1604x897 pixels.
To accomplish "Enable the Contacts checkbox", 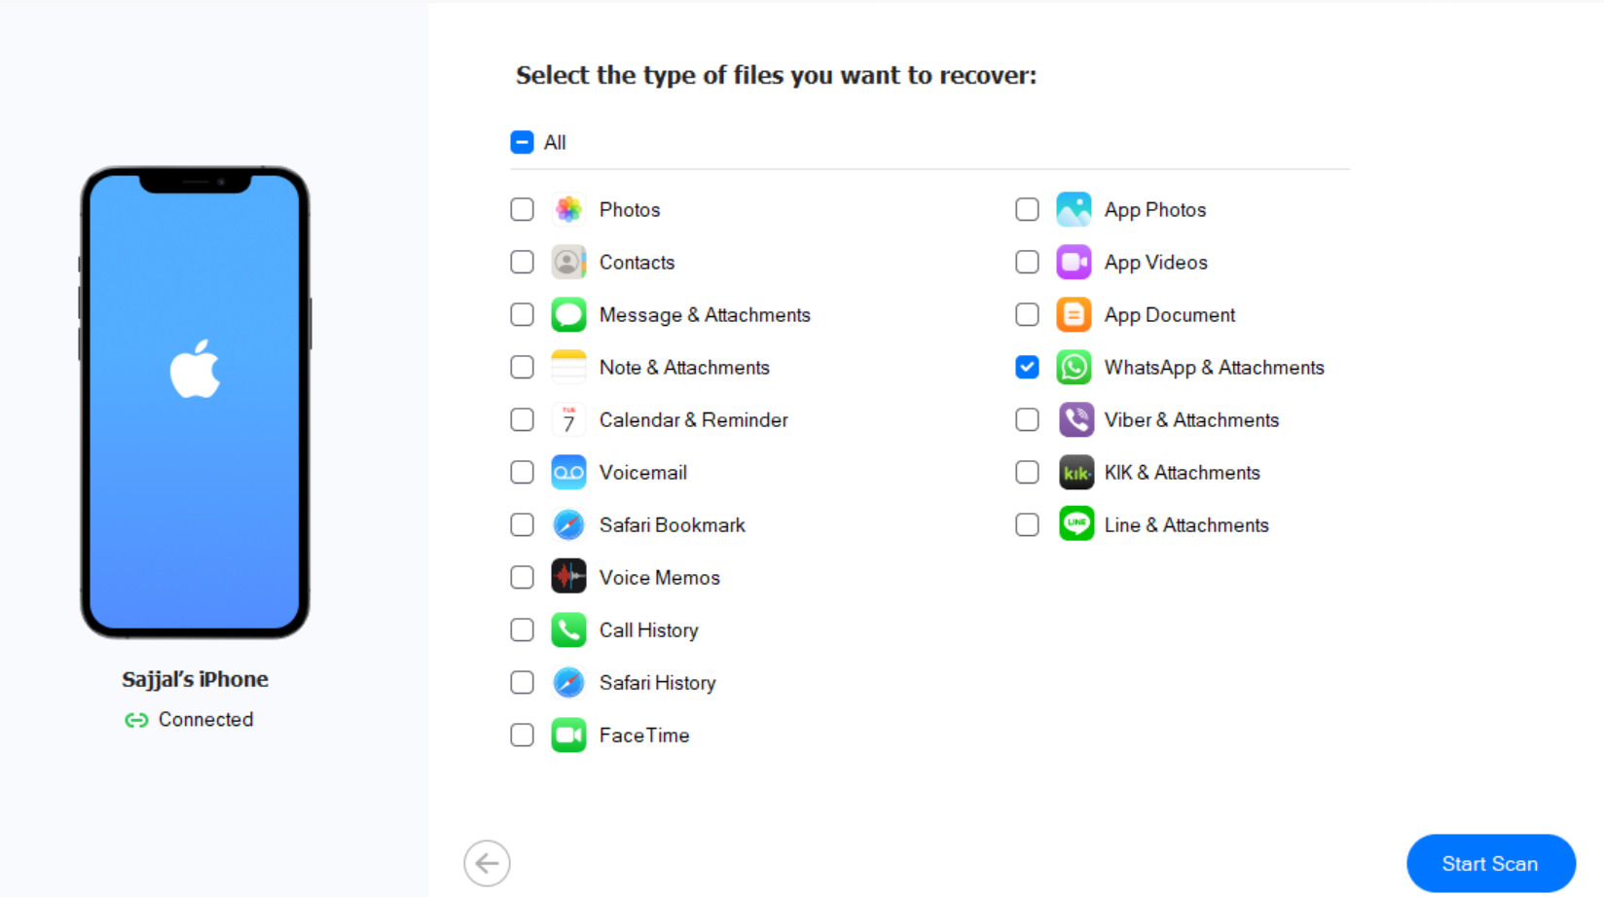I will point(522,262).
